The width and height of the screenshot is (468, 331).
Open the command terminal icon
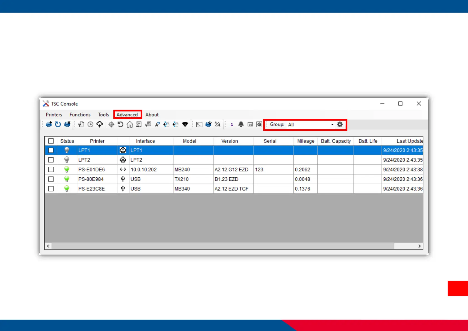click(x=199, y=124)
